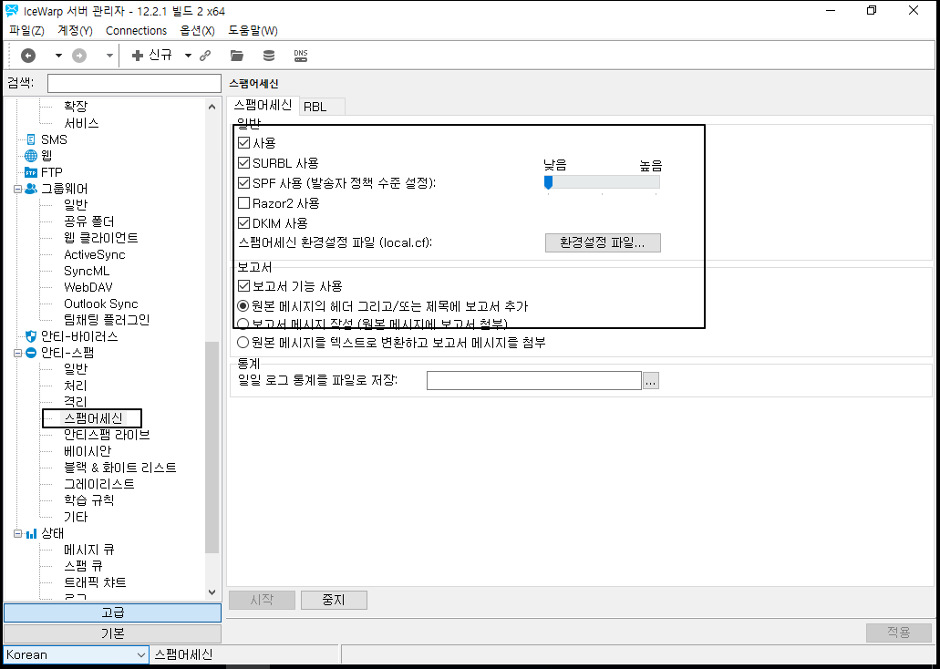
Task: Open the 파일(Z) menu
Action: click(x=27, y=31)
